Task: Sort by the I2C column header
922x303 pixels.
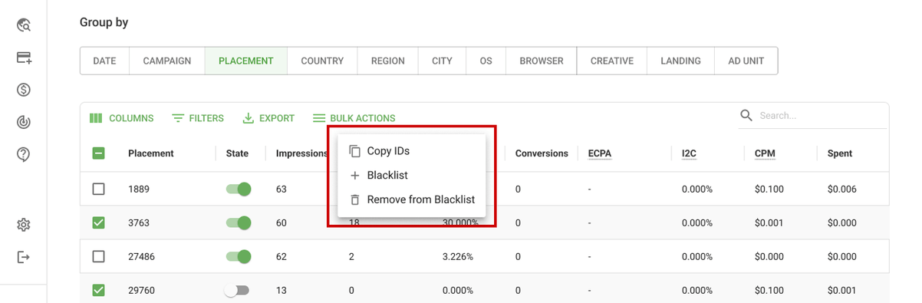Action: pos(689,153)
